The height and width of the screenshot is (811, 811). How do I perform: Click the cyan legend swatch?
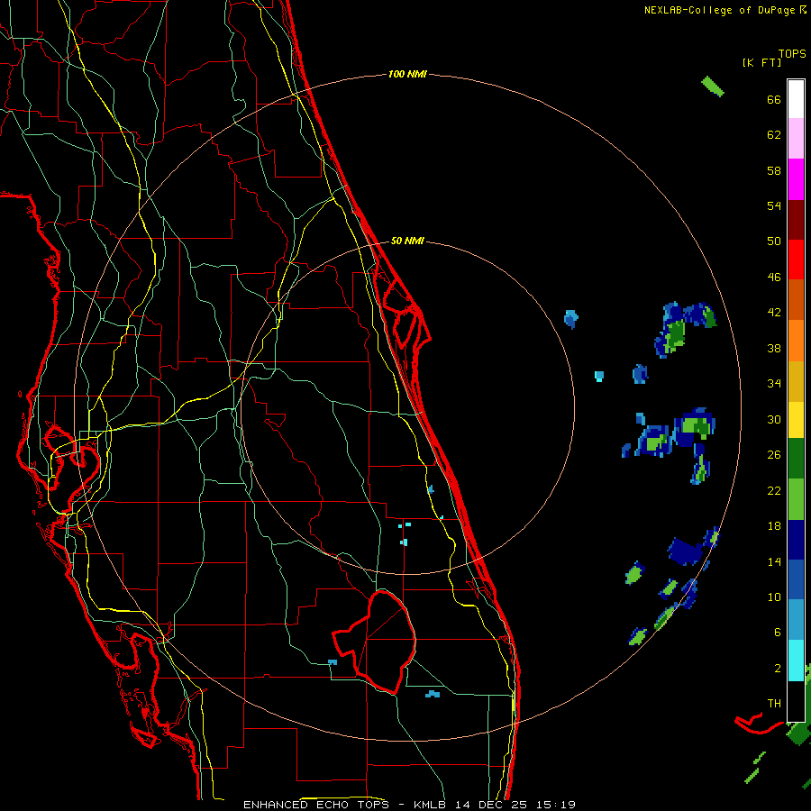[796, 661]
